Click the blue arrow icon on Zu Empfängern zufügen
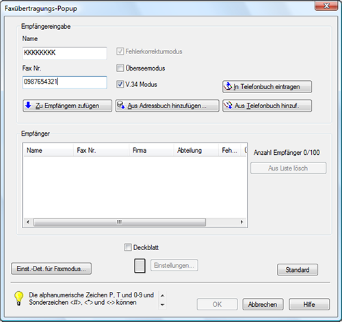This screenshot has width=342, height=322. point(29,106)
